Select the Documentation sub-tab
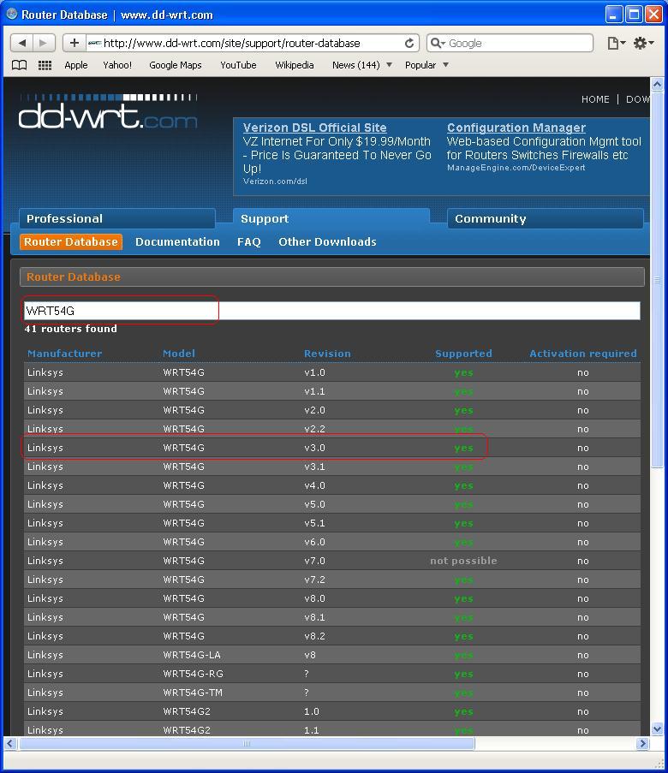The image size is (668, 773). (177, 241)
